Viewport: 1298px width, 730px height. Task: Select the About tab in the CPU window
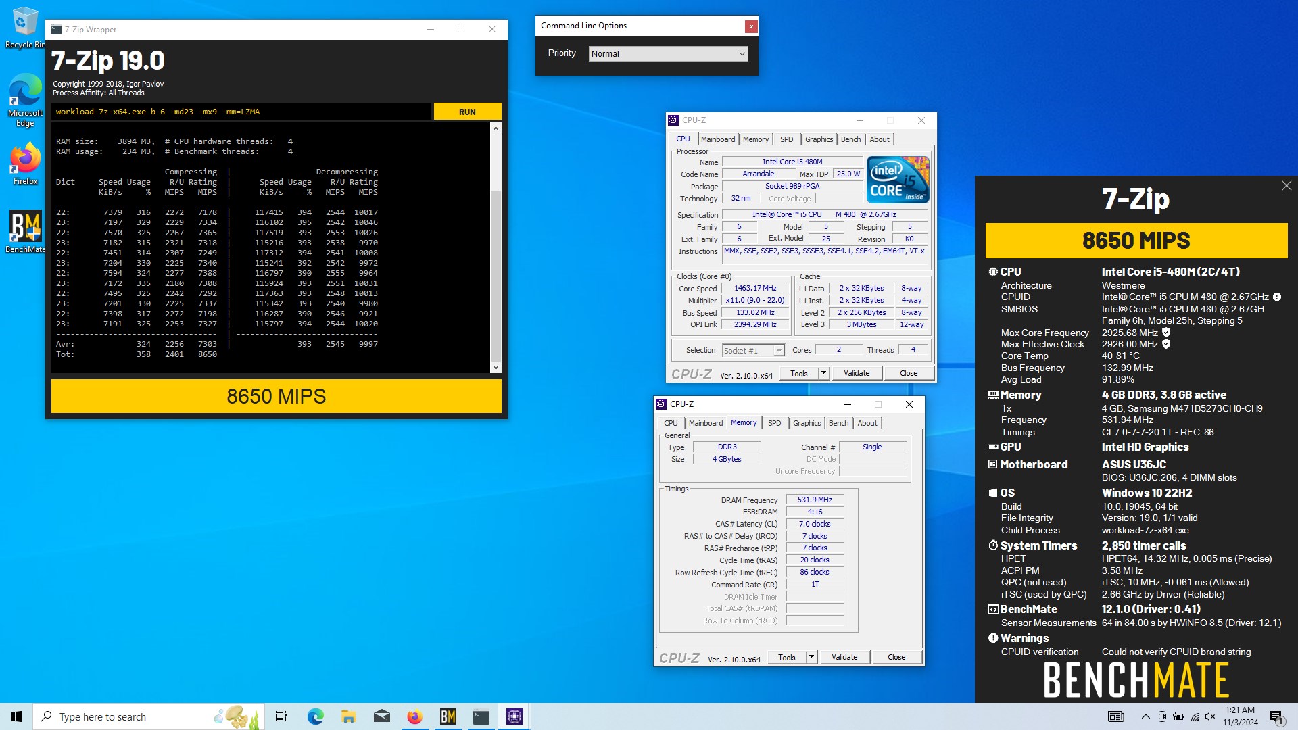click(x=880, y=139)
